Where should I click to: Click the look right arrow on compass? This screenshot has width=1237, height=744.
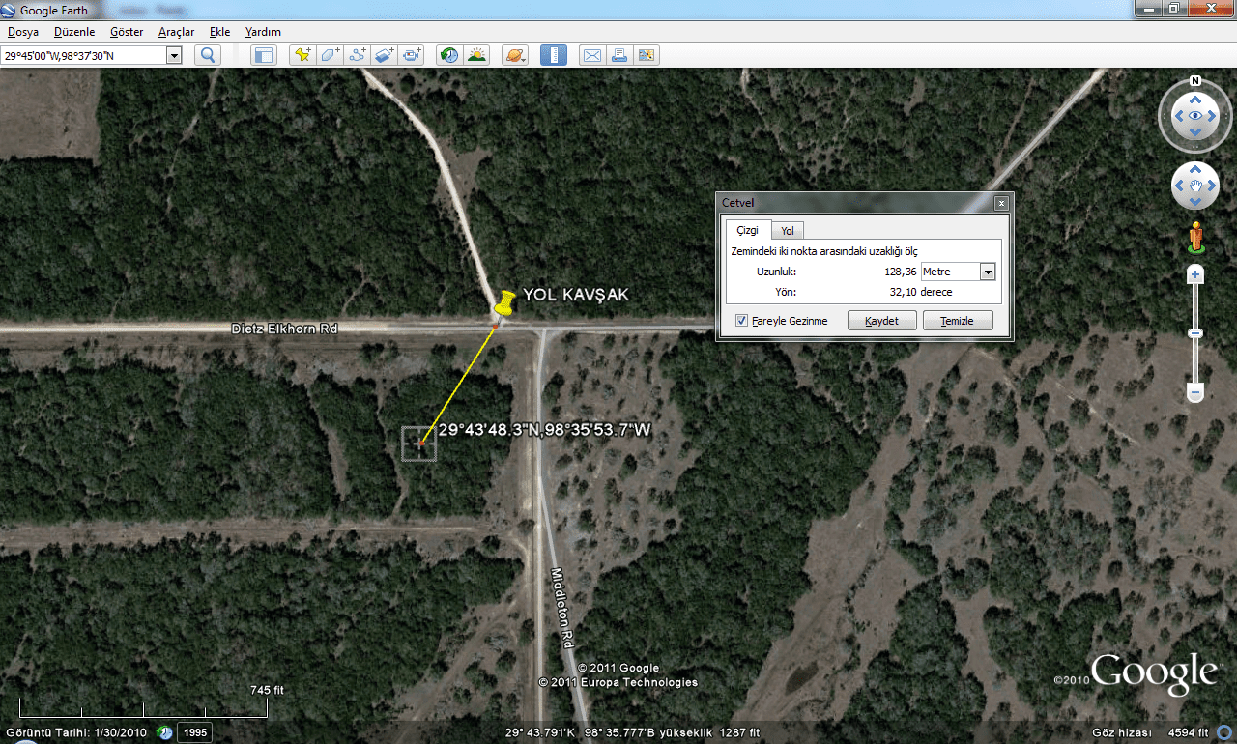(1213, 116)
